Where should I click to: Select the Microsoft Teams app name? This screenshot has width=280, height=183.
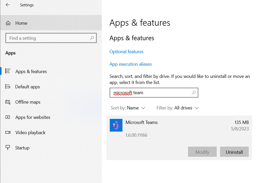[142, 122]
